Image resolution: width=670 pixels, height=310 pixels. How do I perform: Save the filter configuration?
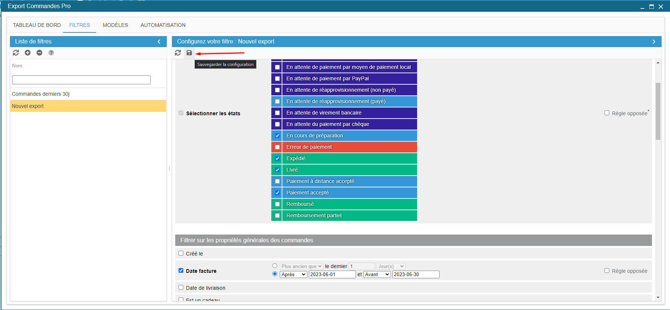[189, 53]
